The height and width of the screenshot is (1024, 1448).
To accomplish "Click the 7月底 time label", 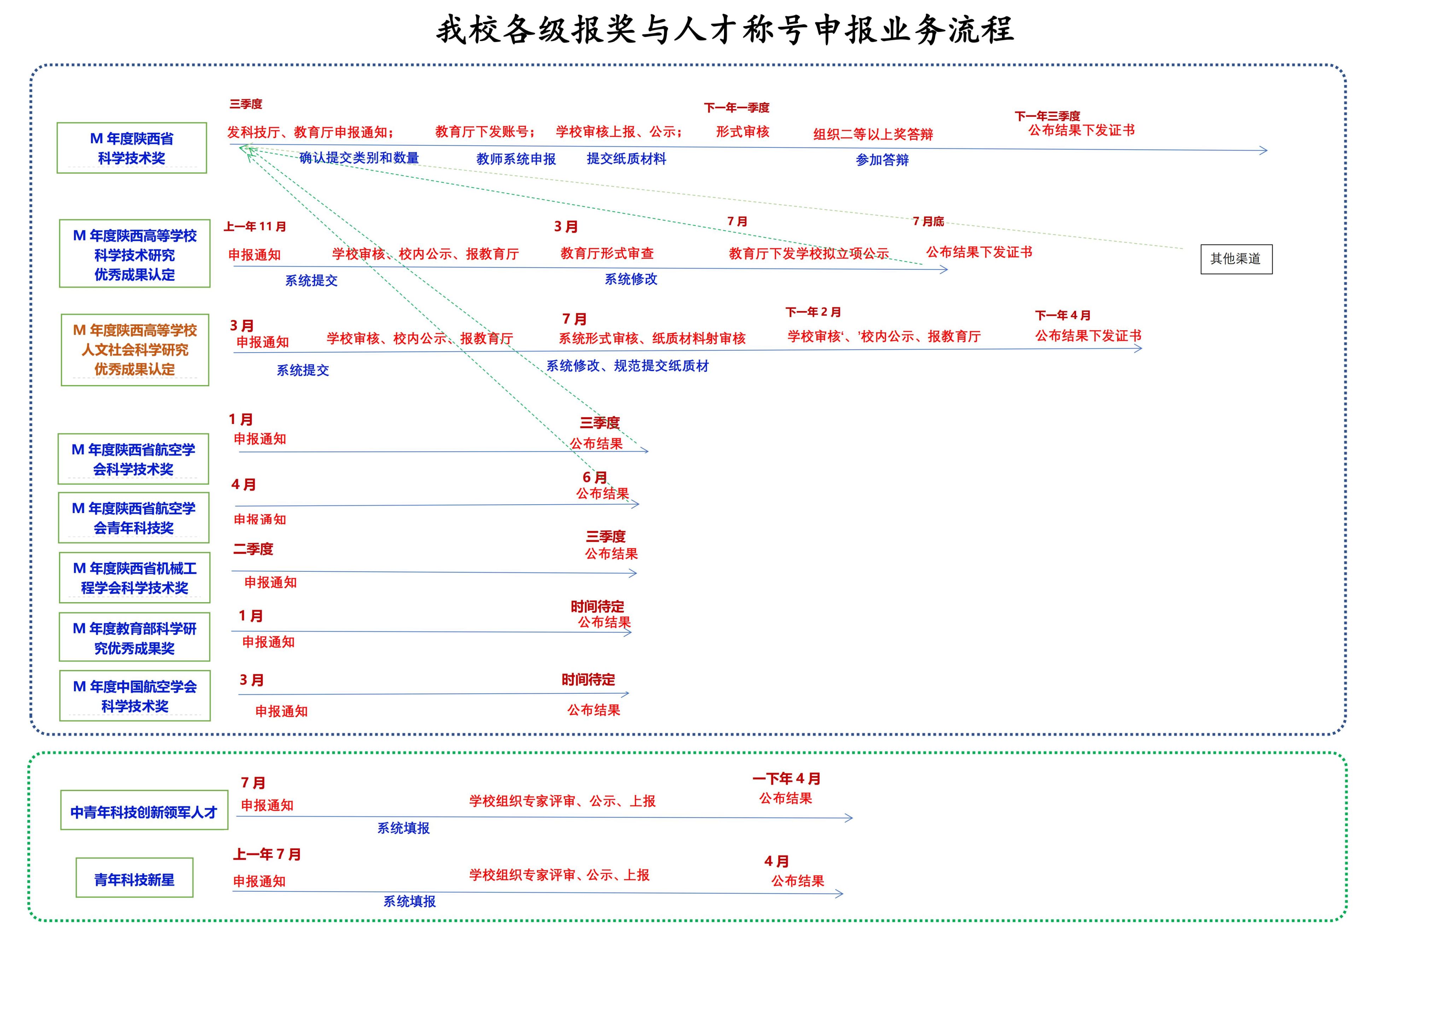I will pos(928,221).
